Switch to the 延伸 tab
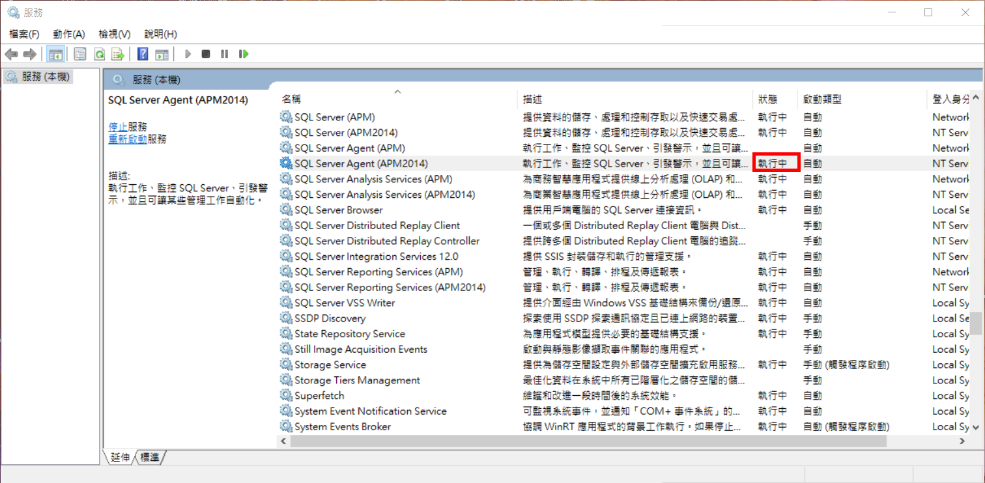The width and height of the screenshot is (985, 483). [120, 458]
